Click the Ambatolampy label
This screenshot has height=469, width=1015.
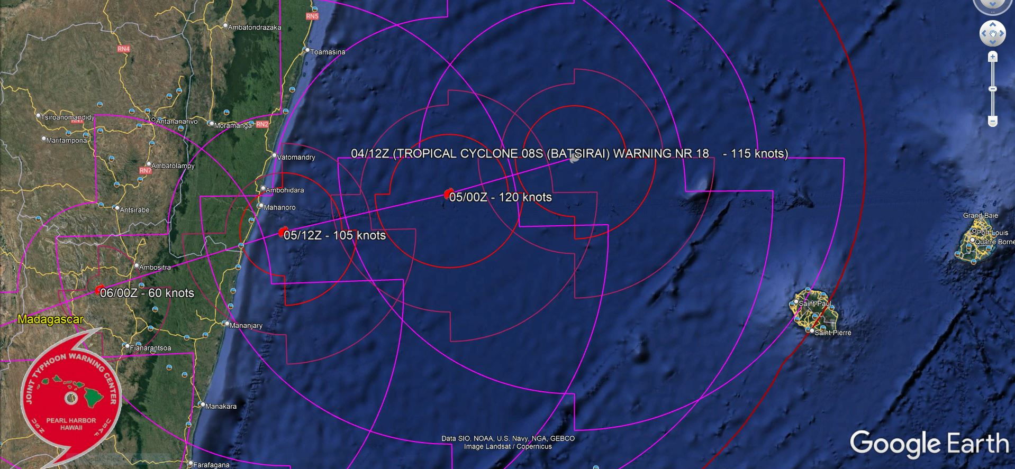173,166
